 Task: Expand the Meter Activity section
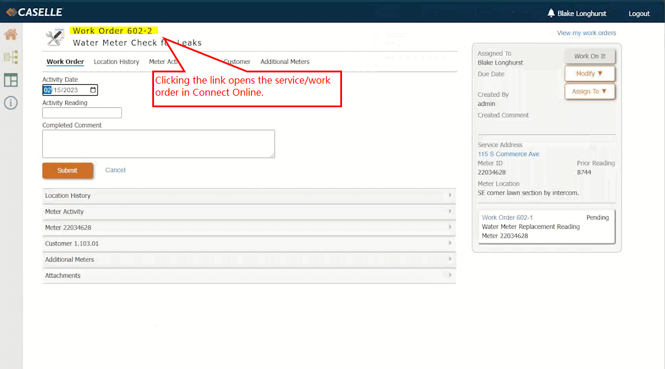(x=249, y=212)
